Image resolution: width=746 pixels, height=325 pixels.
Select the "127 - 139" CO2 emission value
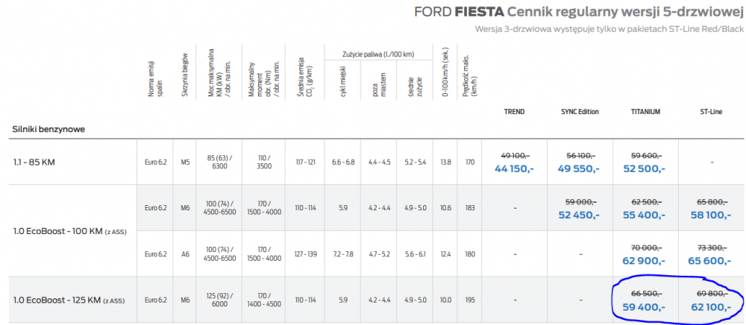coord(304,253)
